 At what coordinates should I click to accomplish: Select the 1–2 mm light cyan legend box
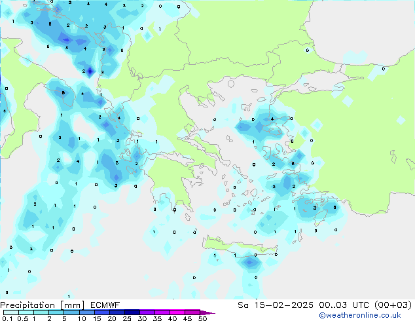(41, 312)
